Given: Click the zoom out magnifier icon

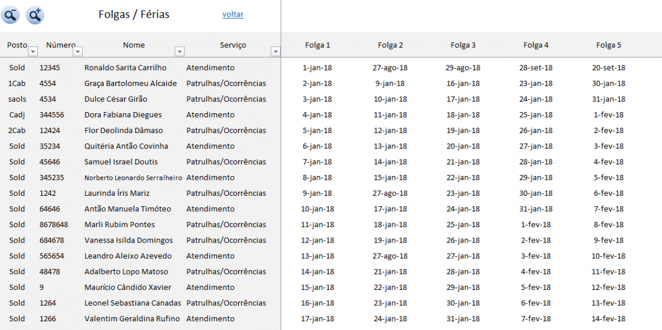Looking at the screenshot, I should click(x=10, y=15).
